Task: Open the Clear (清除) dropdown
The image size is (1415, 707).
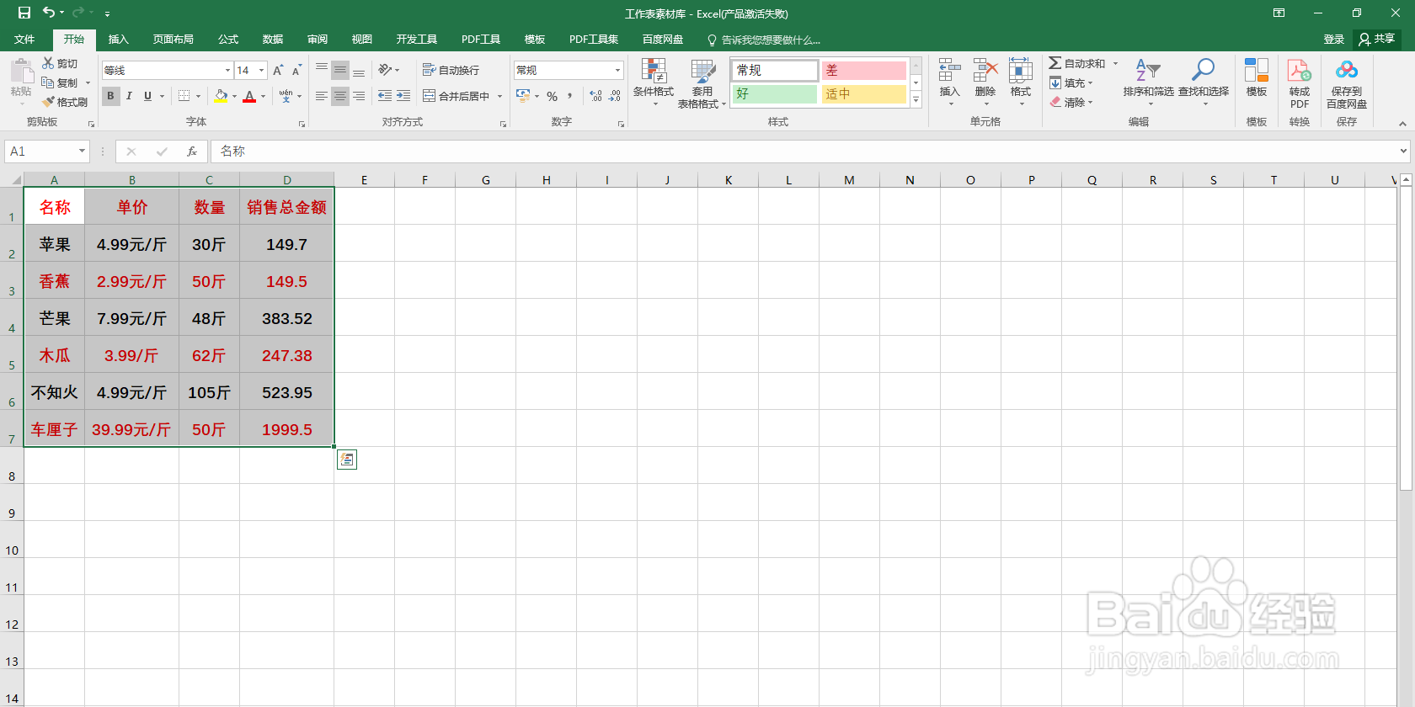Action: coord(1071,102)
